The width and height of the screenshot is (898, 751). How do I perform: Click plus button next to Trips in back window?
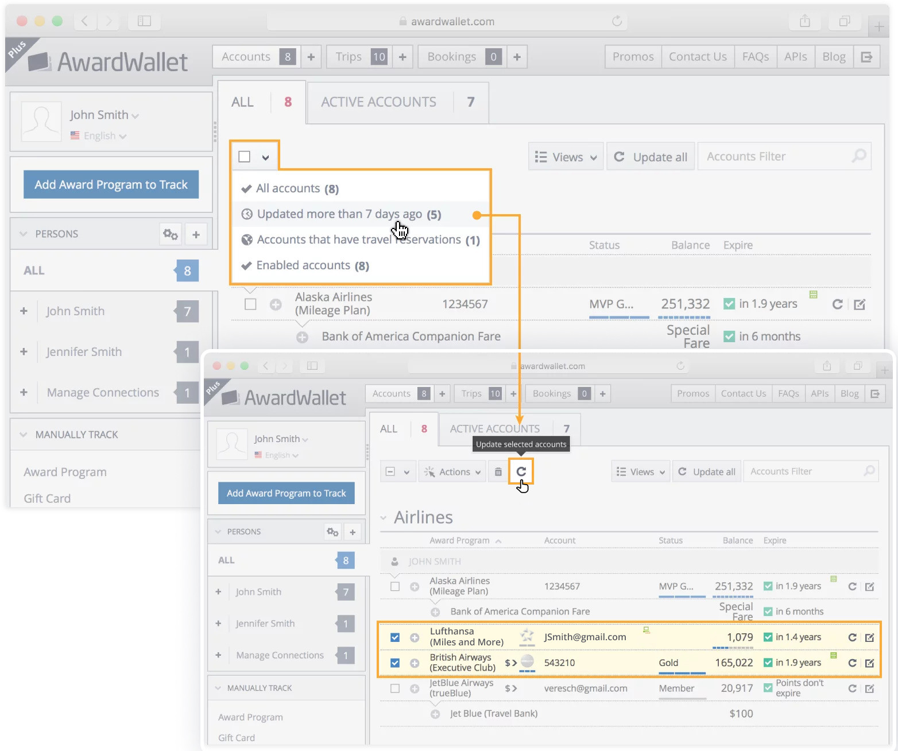[x=402, y=57]
